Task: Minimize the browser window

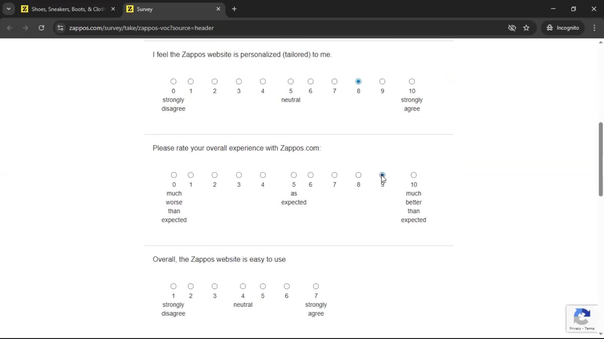Action: click(553, 9)
